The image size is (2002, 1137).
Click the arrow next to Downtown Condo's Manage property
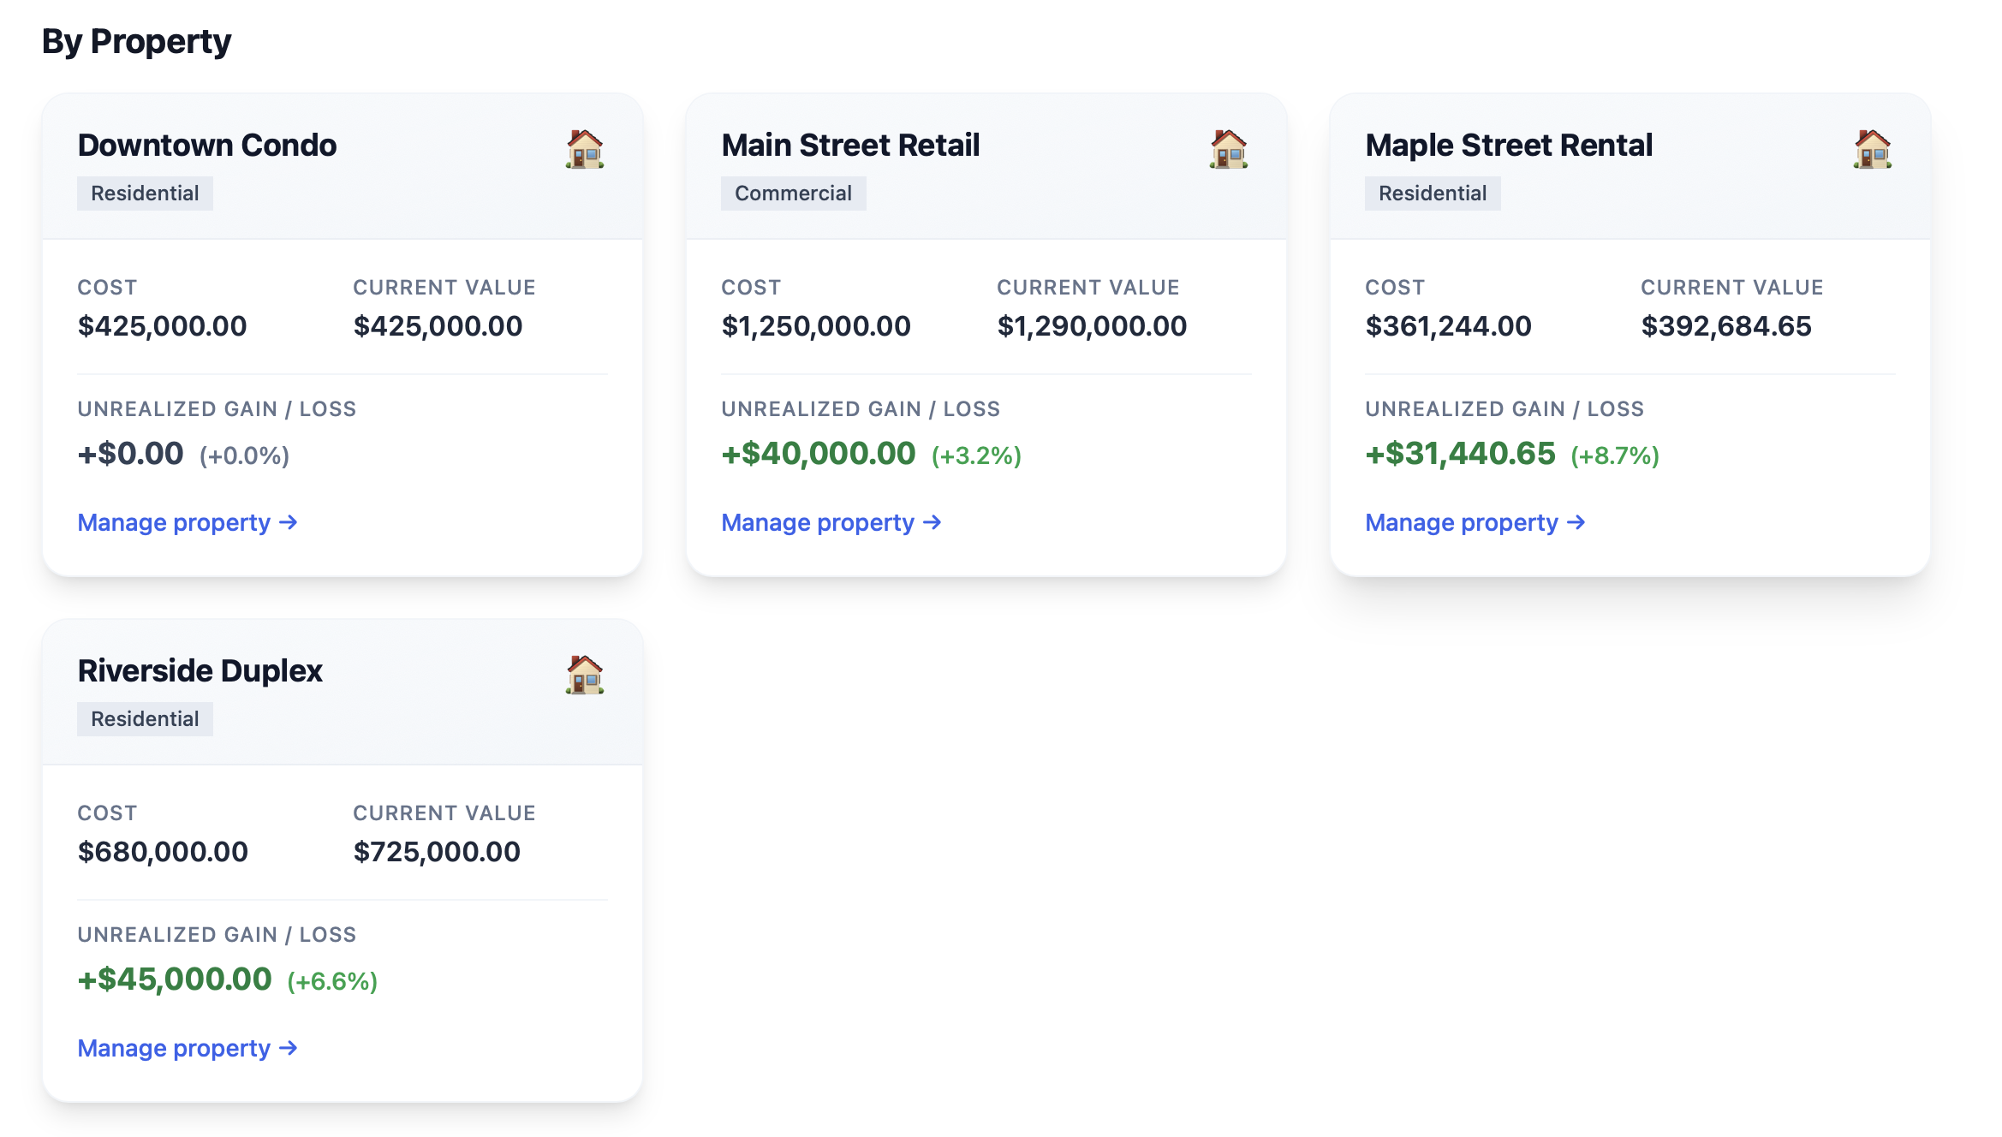(x=290, y=522)
